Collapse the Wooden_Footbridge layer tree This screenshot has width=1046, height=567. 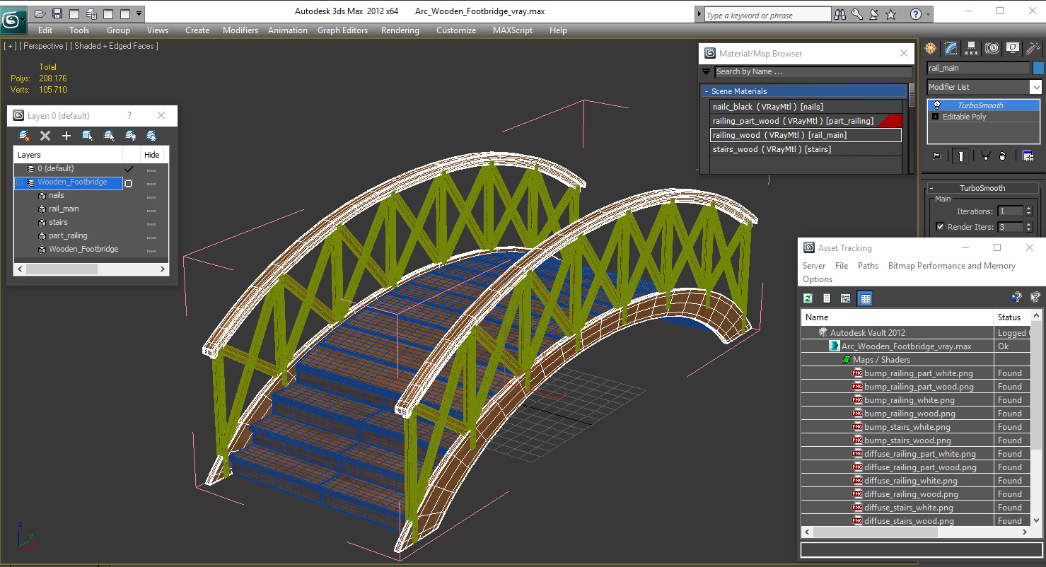[x=20, y=182]
